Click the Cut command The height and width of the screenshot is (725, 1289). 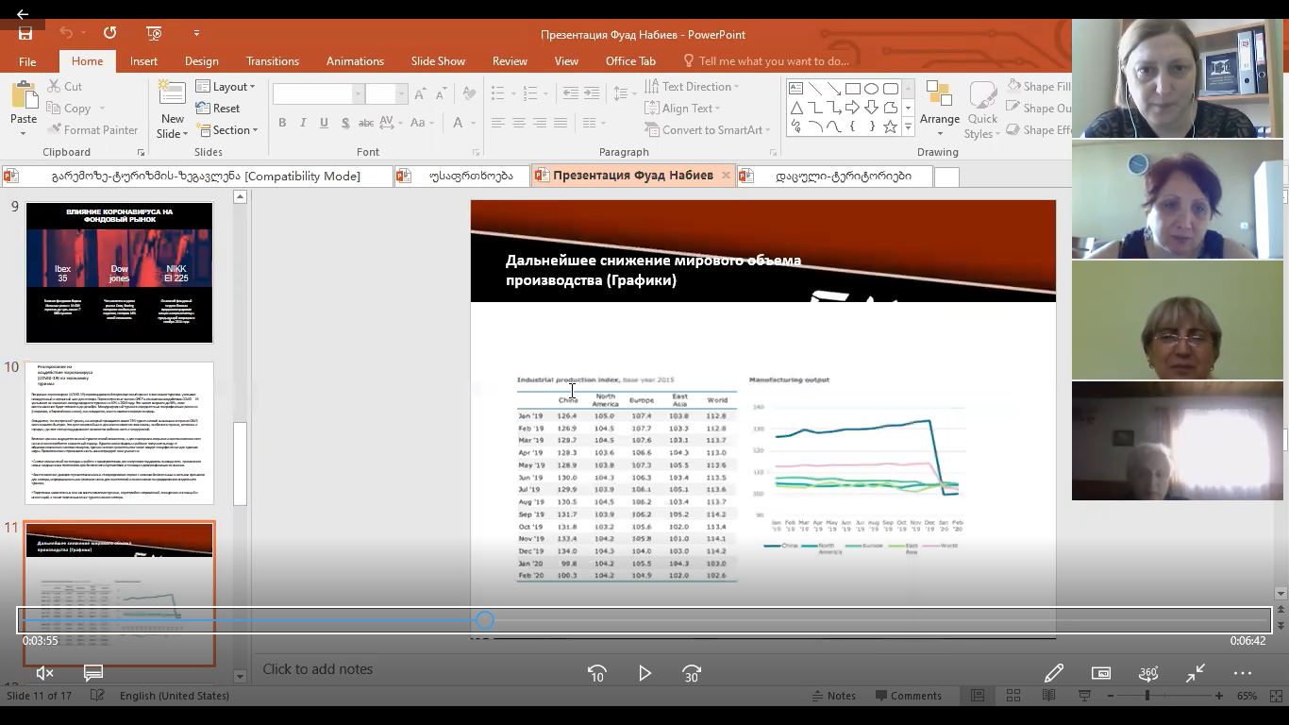pyautogui.click(x=64, y=86)
